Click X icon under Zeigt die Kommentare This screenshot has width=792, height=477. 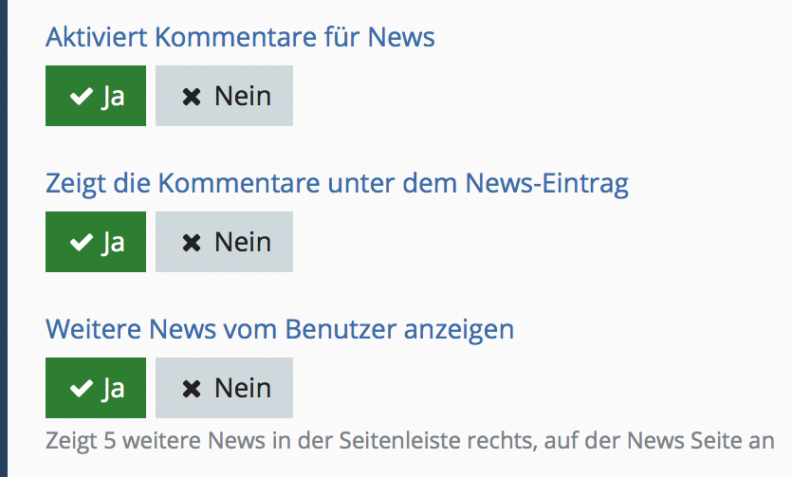(192, 243)
